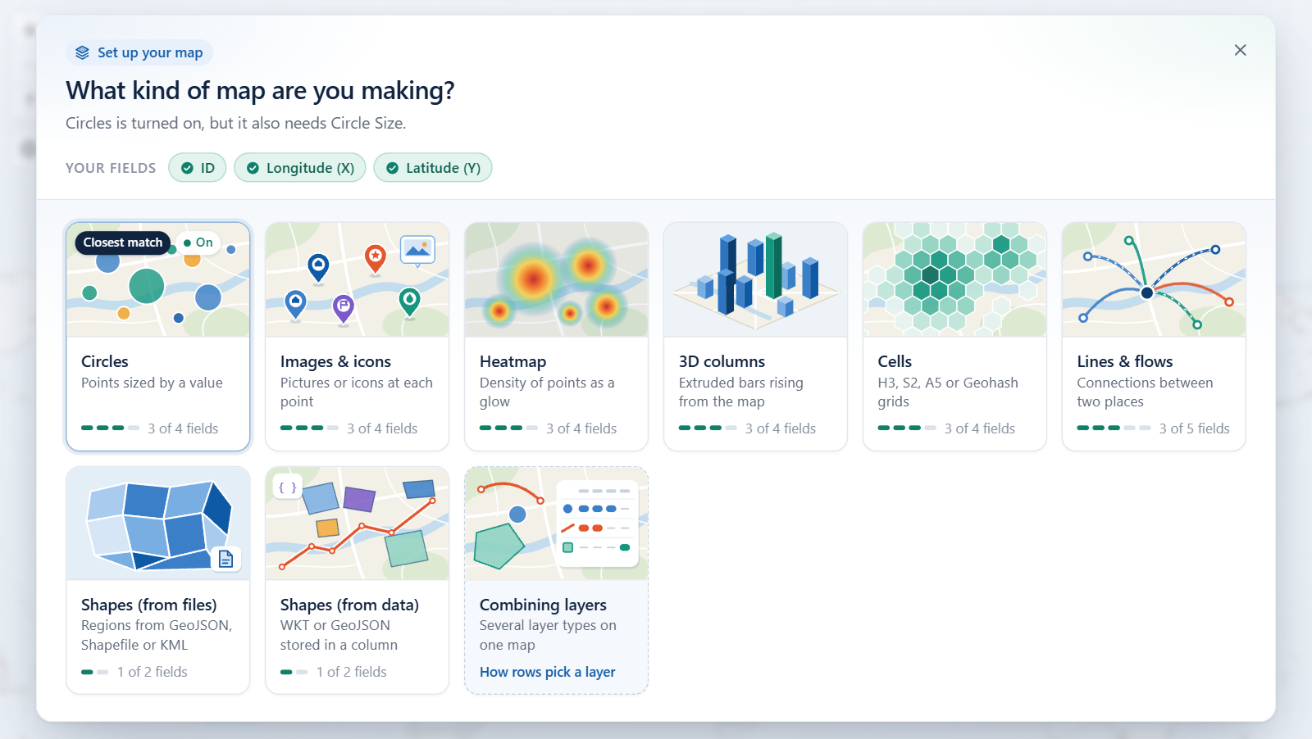1312x739 pixels.
Task: Click the 3 of 5 fields progress label
Action: pyautogui.click(x=1195, y=428)
